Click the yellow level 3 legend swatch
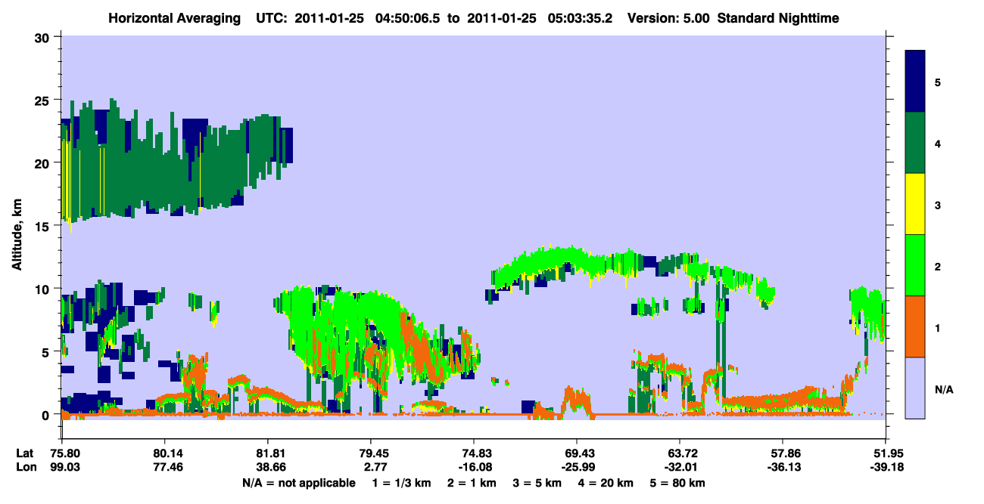 (915, 203)
